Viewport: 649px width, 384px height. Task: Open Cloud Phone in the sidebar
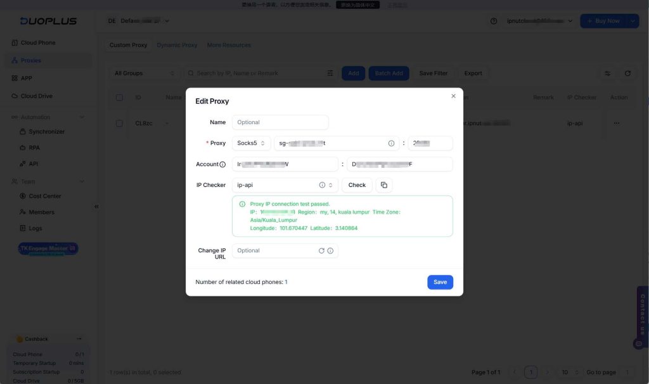point(38,43)
